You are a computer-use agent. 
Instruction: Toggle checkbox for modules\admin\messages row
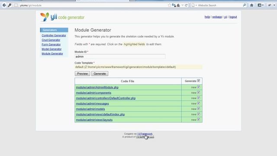[x=199, y=103]
